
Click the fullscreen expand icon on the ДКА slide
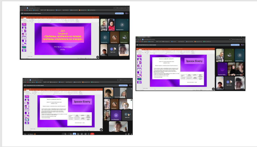(x=98, y=57)
